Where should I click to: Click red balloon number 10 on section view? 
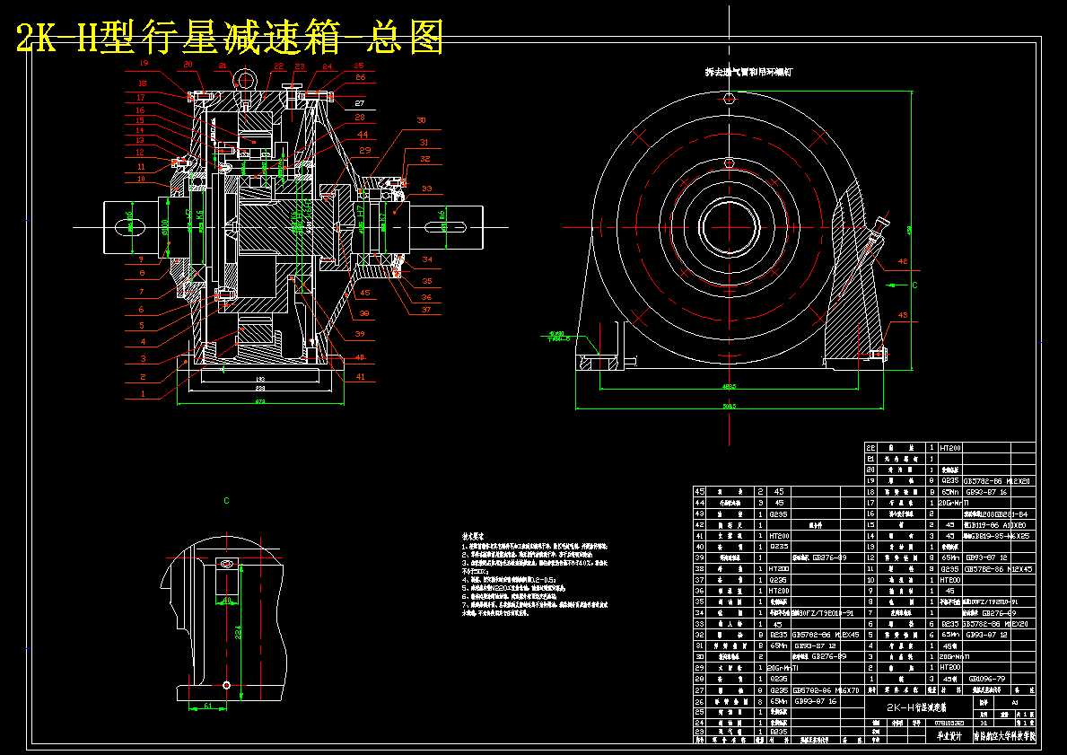142,179
